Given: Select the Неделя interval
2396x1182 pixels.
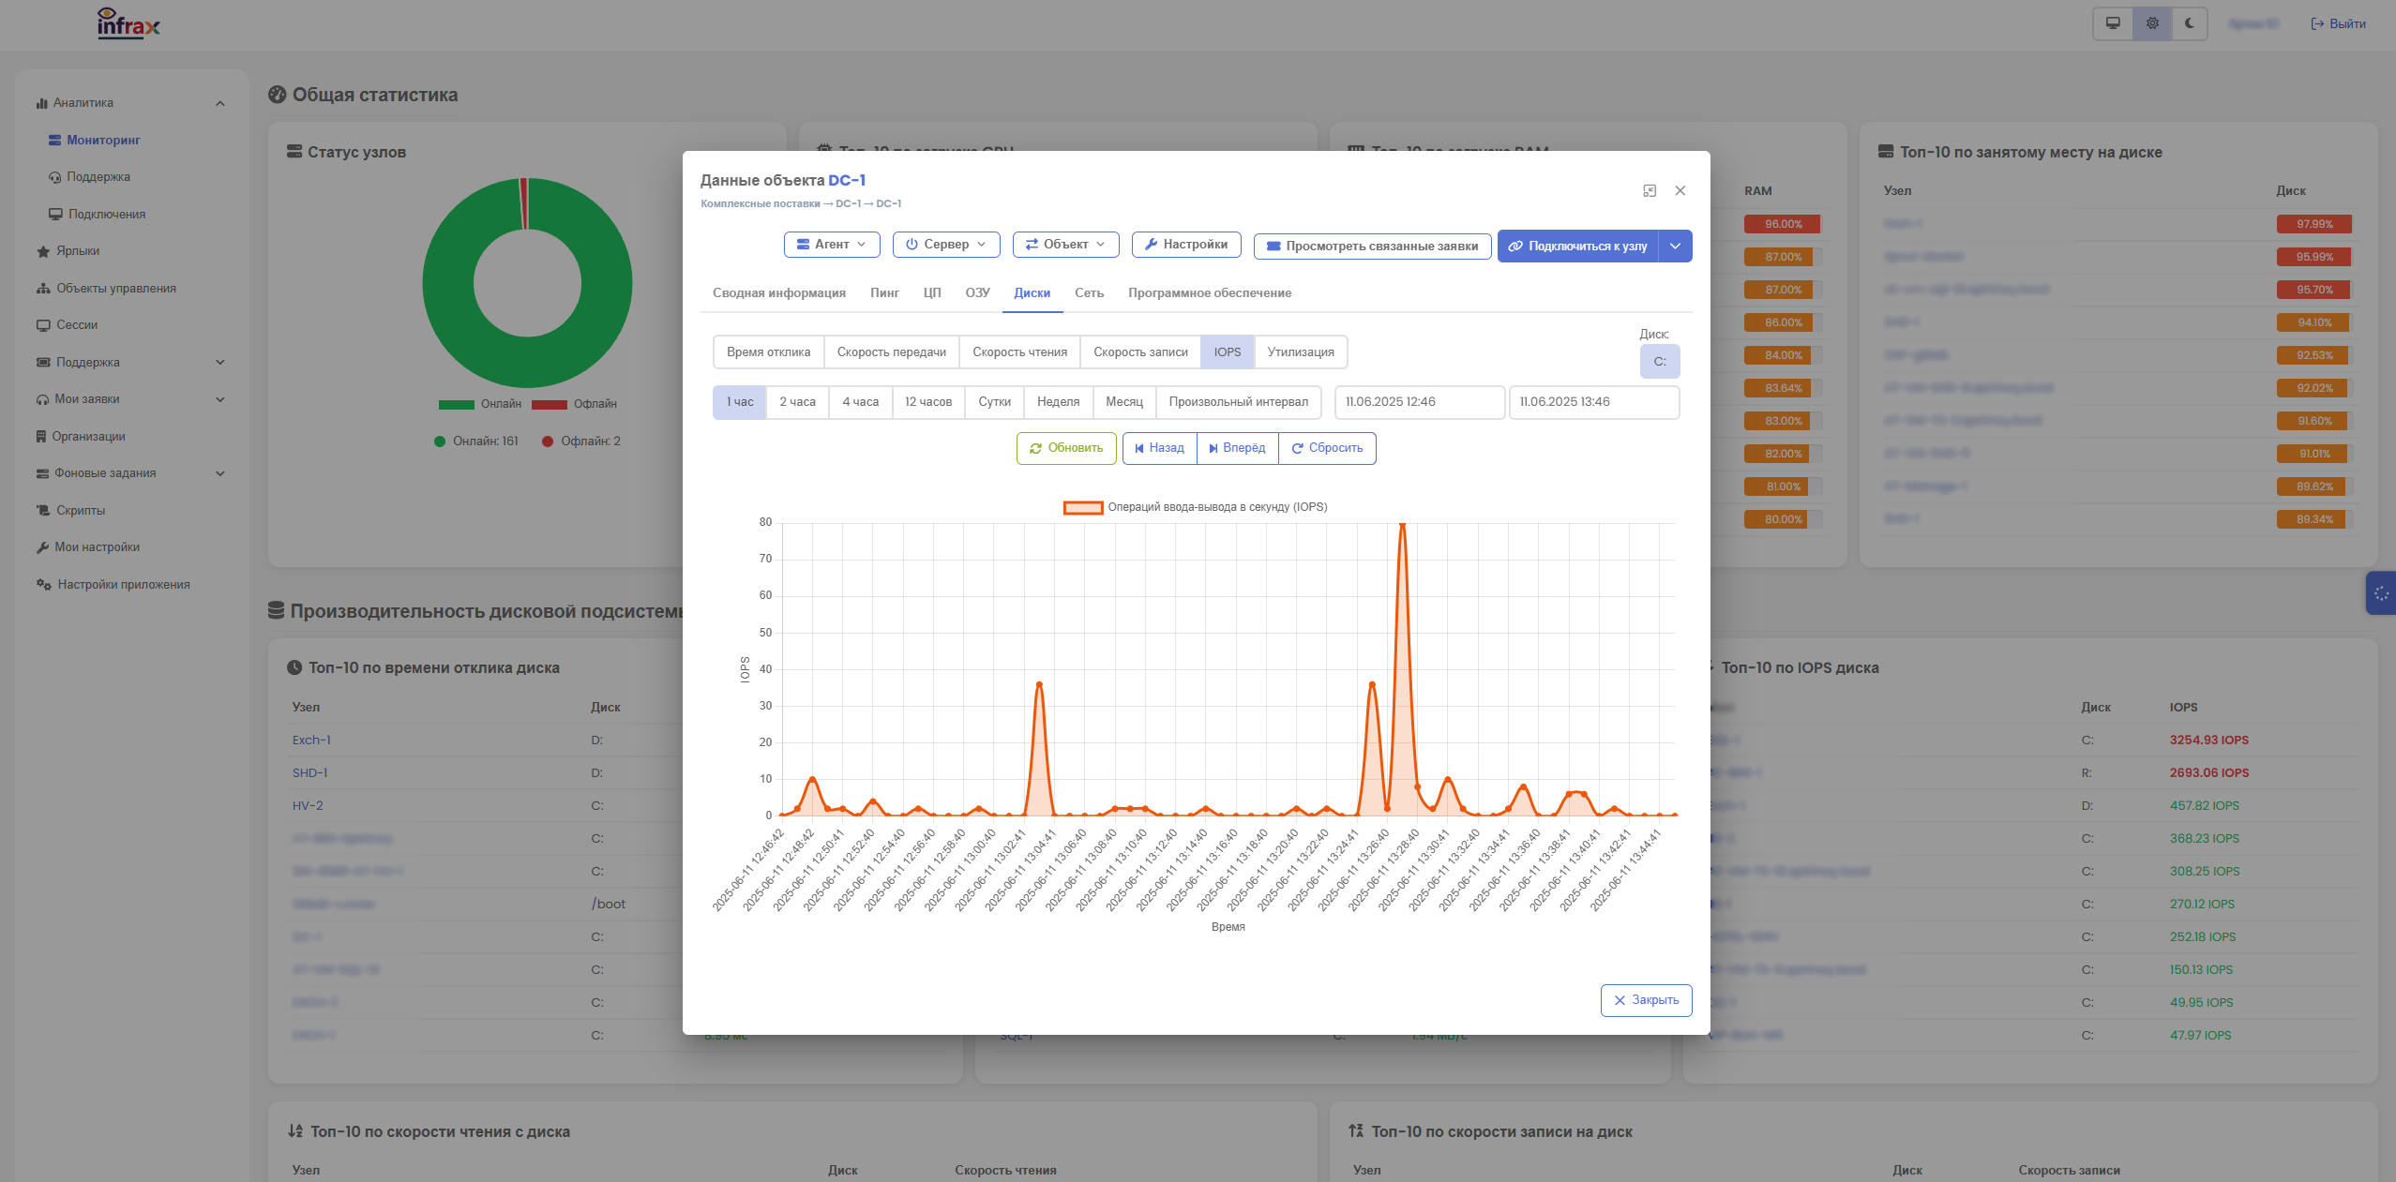Looking at the screenshot, I should 1058,402.
